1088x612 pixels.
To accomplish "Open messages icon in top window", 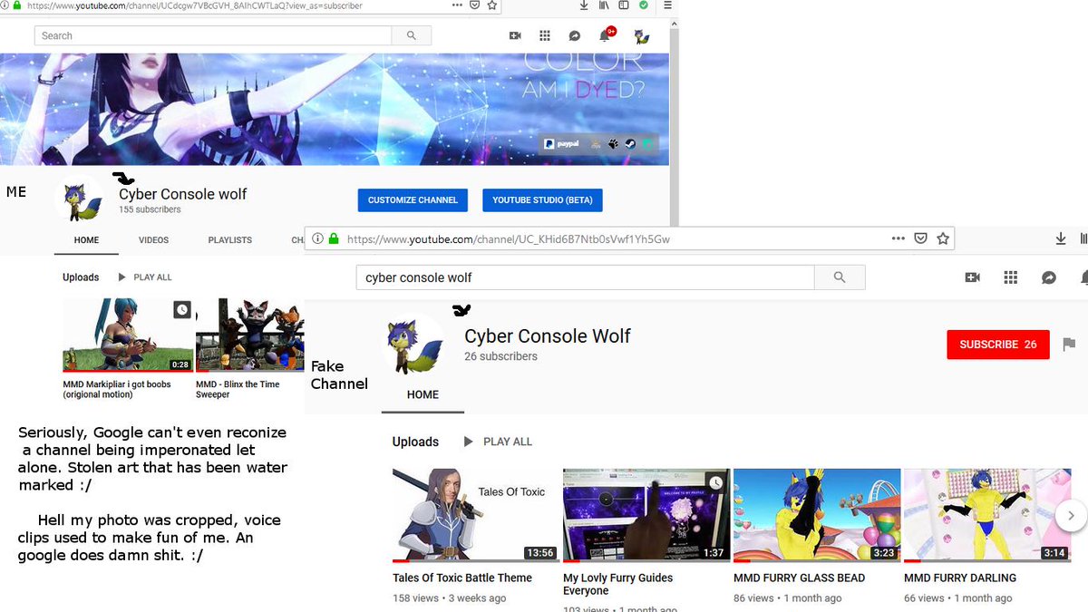I will (574, 35).
